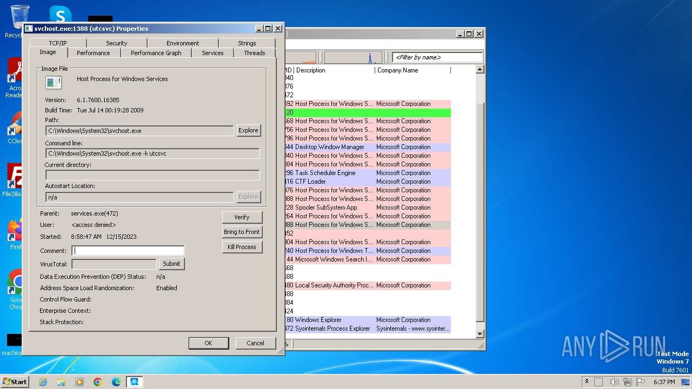This screenshot has width=692, height=389.
Task: Click scroll up arrow in Process Explorer
Action: 480,70
